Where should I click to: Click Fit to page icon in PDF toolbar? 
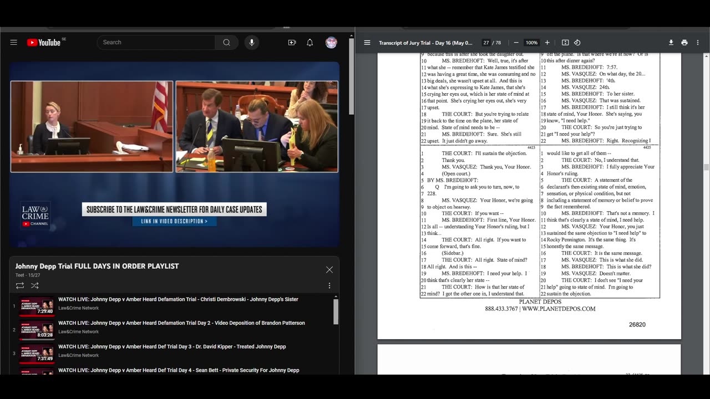[565, 43]
